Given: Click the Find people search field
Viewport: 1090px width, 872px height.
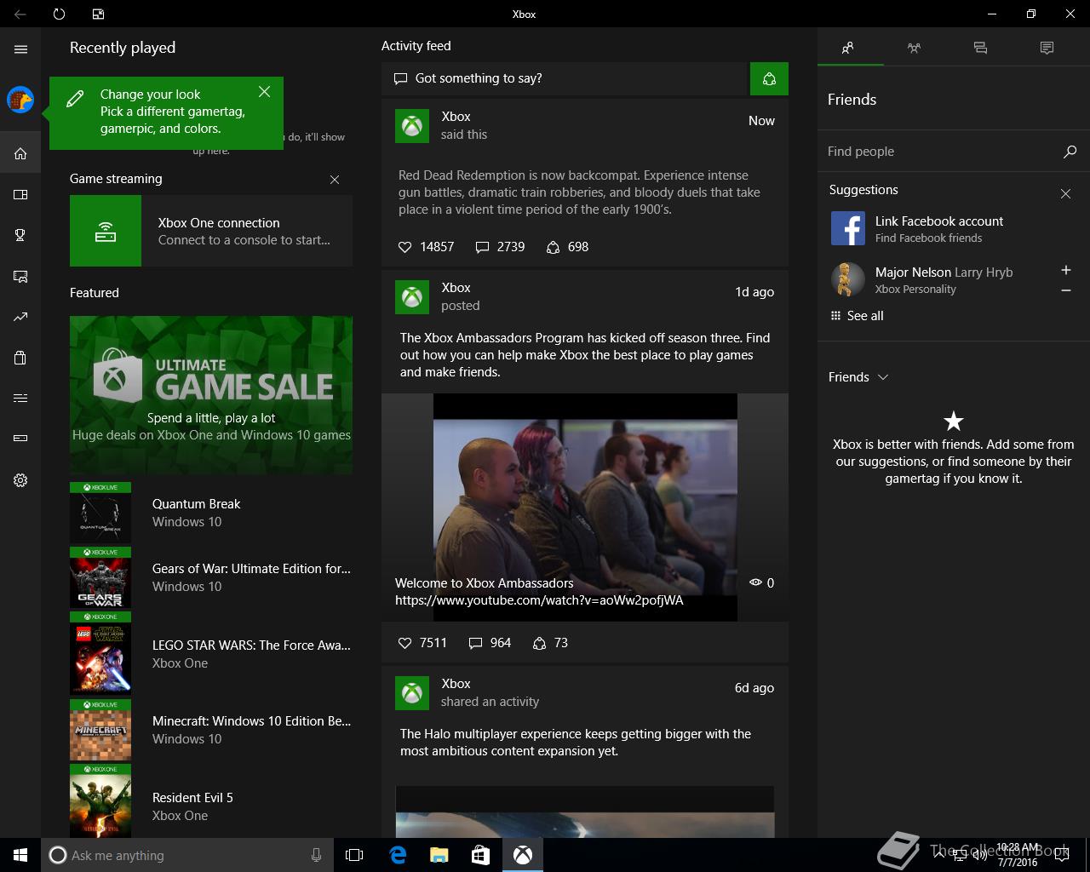Looking at the screenshot, I should [x=941, y=152].
